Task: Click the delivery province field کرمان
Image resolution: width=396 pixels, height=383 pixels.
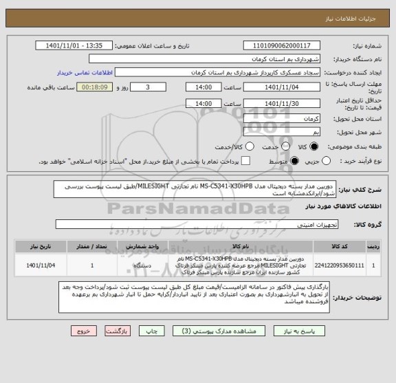Action: tap(282, 119)
